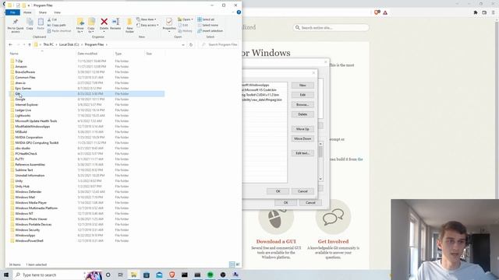Click the Copy ribbon icon

30,24
